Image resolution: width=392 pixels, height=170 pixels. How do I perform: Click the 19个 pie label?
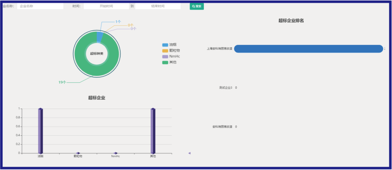pyautogui.click(x=62, y=82)
